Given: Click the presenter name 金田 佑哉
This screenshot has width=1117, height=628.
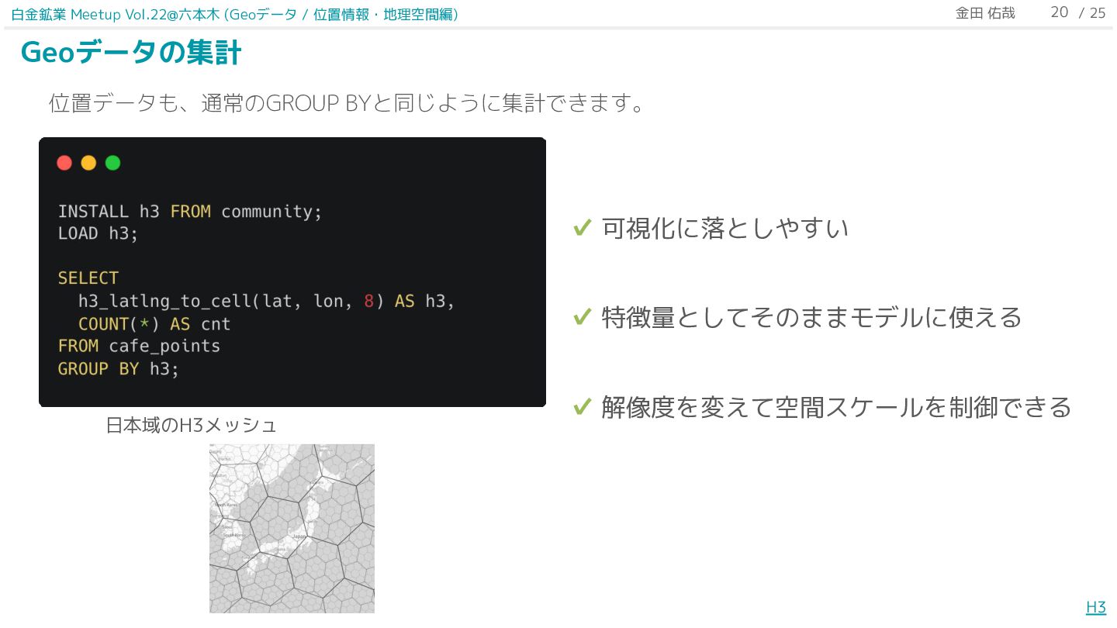Looking at the screenshot, I should [985, 13].
